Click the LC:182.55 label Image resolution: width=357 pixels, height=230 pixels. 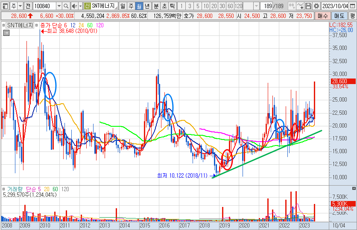click(x=341, y=25)
